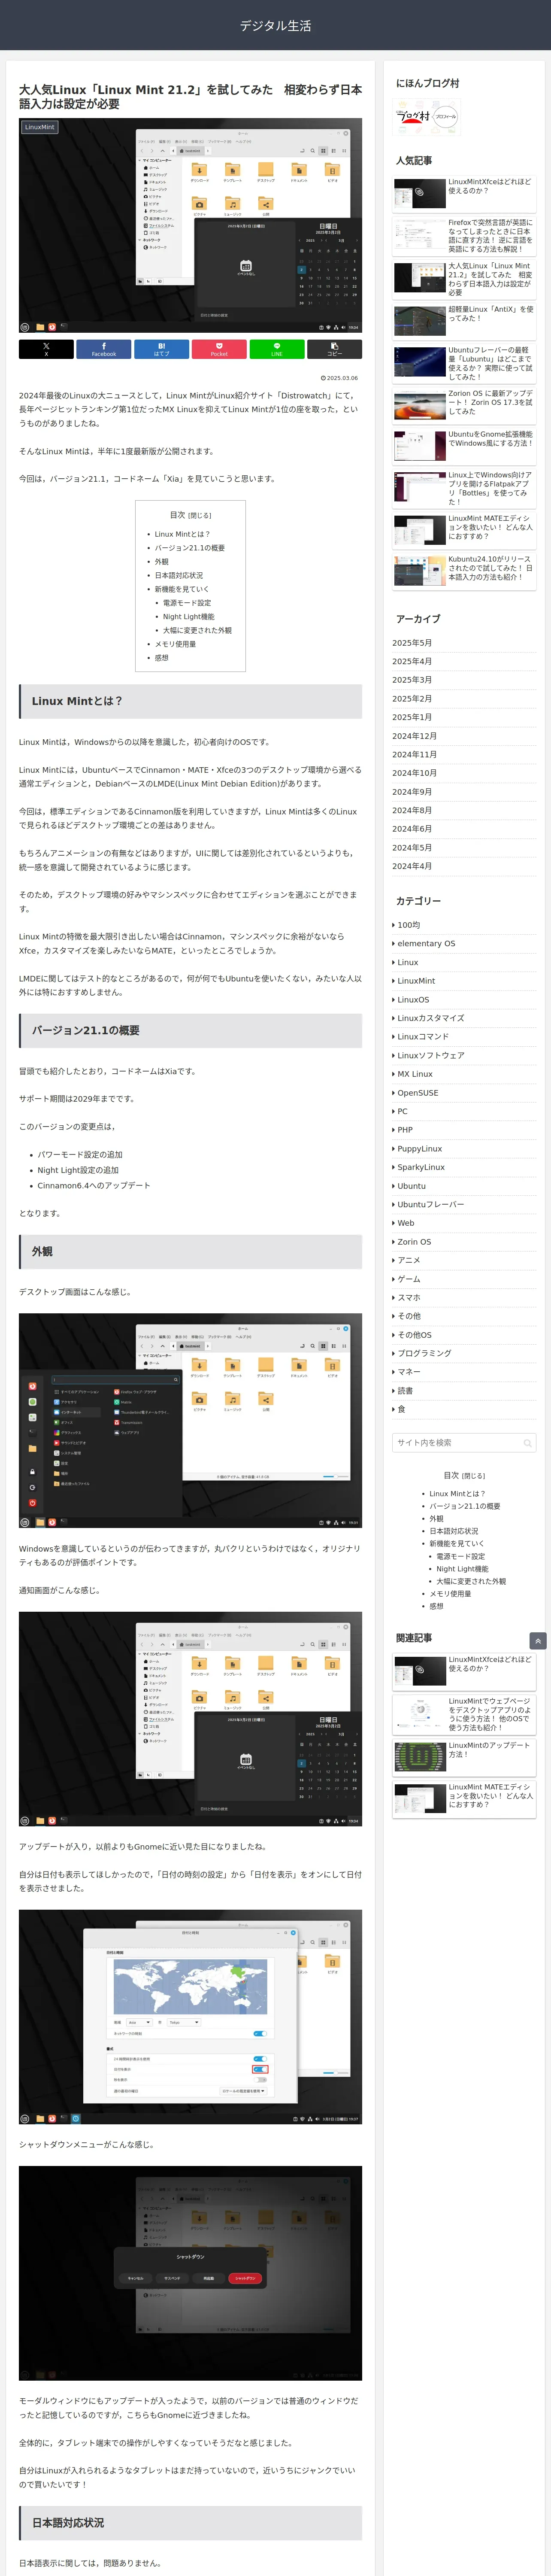This screenshot has width=551, height=2576.
Task: Collapse the main table of contents via [閉じる]
Action: click(x=200, y=515)
